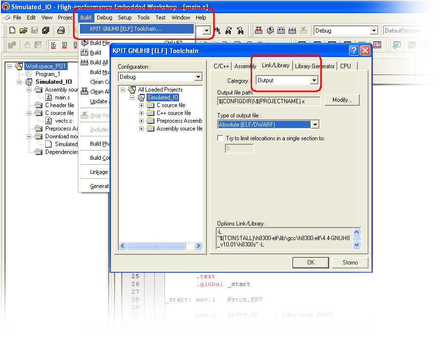Viewport: 441px width, 339px height.
Task: Switch to the CPU tab
Action: (x=346, y=66)
